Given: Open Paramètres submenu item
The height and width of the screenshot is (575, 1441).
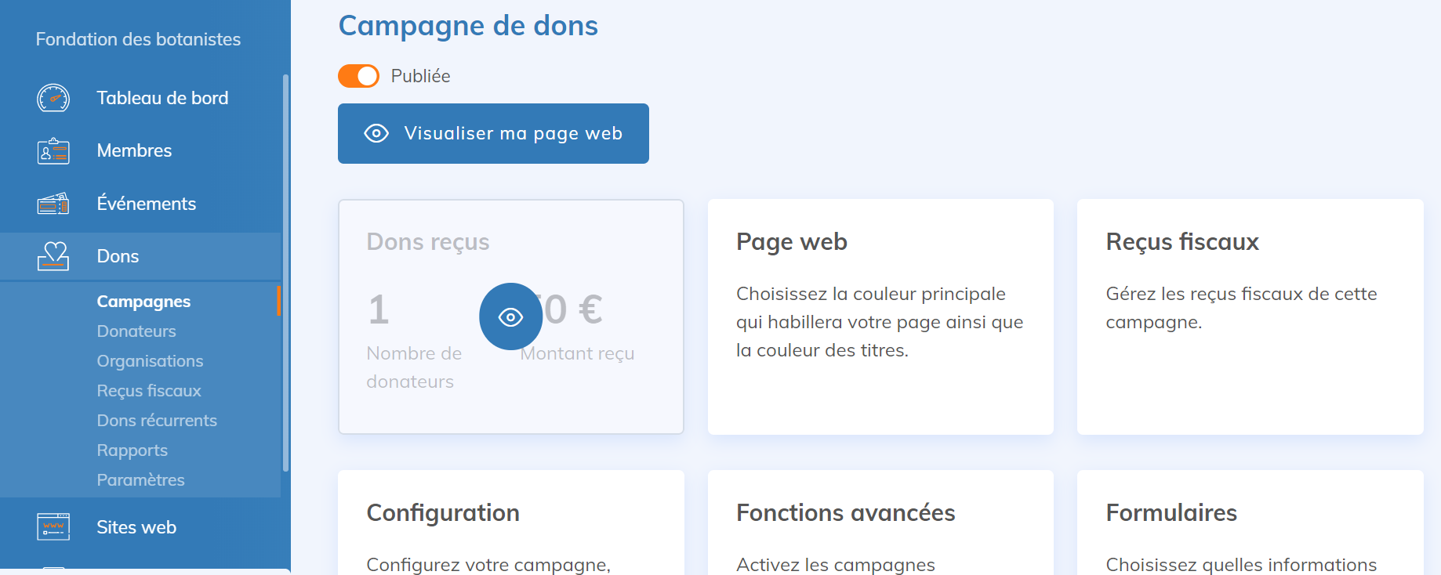Looking at the screenshot, I should pos(141,480).
